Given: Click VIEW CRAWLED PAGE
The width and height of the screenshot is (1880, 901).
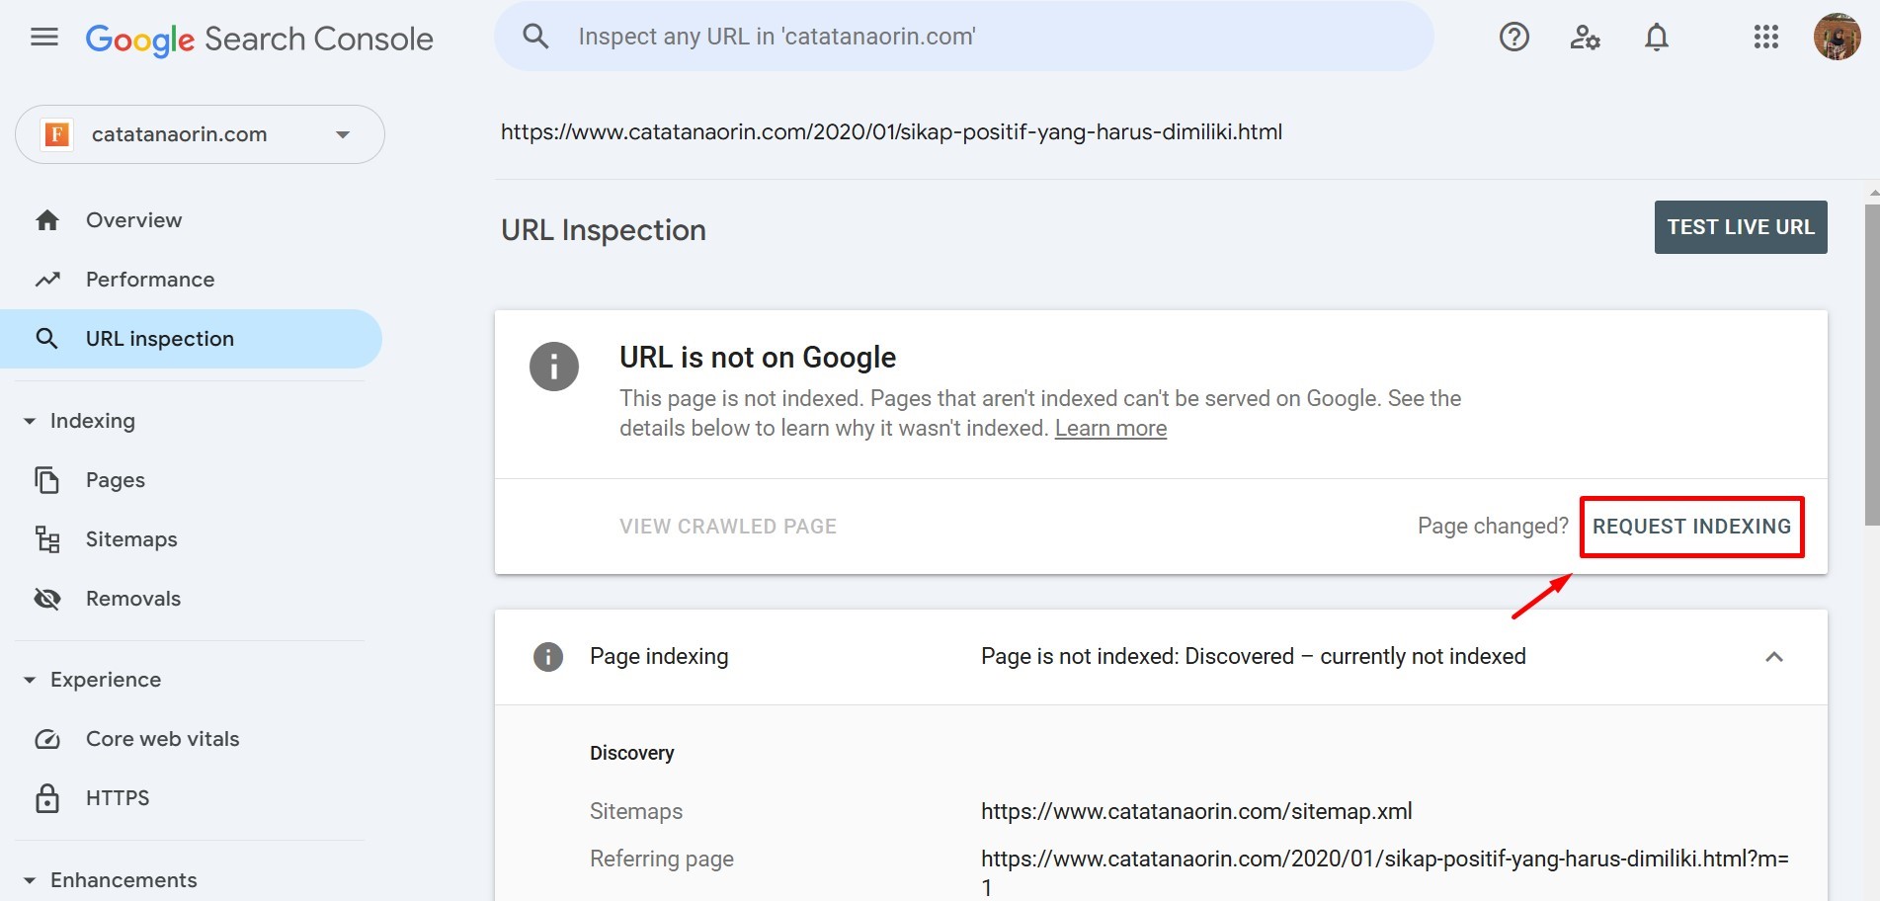Looking at the screenshot, I should 728,527.
